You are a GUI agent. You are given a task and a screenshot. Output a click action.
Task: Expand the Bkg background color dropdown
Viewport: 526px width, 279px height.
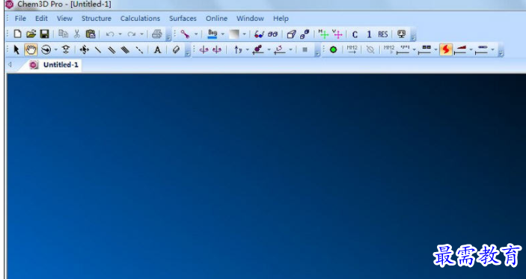click(222, 34)
